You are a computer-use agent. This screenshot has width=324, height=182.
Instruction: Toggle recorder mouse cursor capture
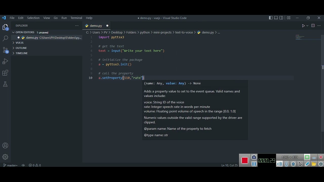300,164
